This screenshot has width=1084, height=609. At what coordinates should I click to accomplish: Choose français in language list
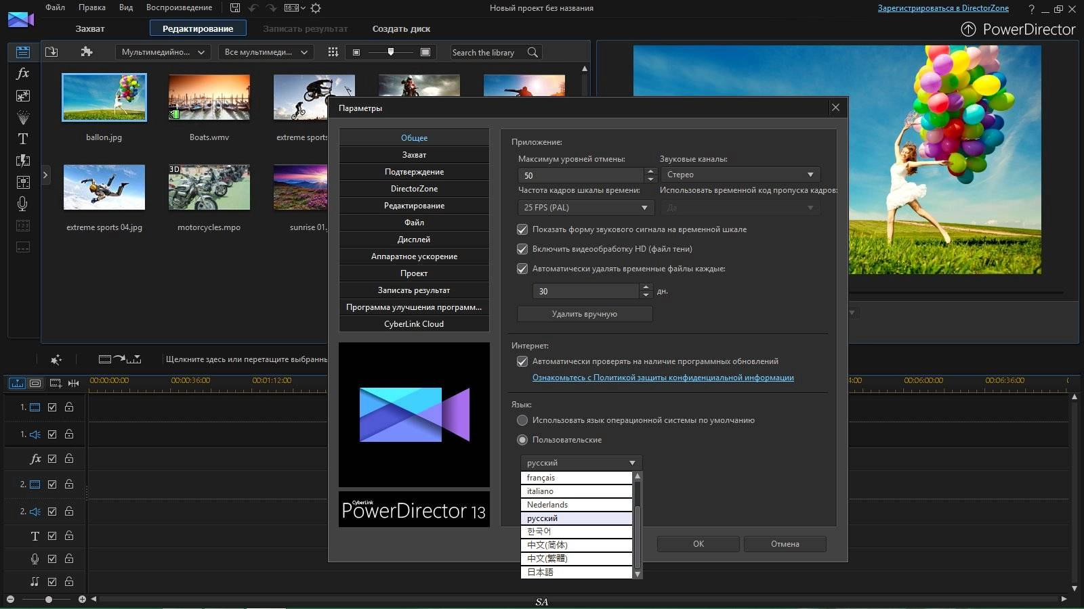click(x=577, y=478)
